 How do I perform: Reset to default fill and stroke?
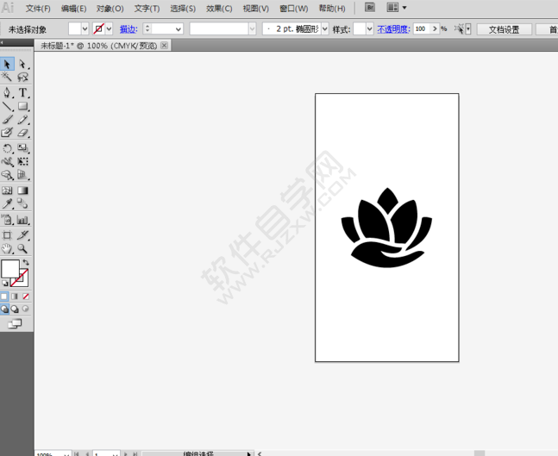click(x=5, y=283)
